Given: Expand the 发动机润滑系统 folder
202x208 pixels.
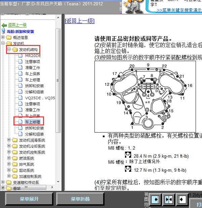Looking at the screenshot, I should [x=9, y=140].
